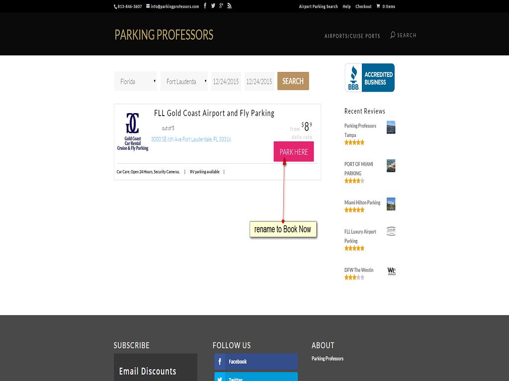Image resolution: width=509 pixels, height=381 pixels.
Task: Click the Twitter follow button in footer
Action: [x=256, y=377]
